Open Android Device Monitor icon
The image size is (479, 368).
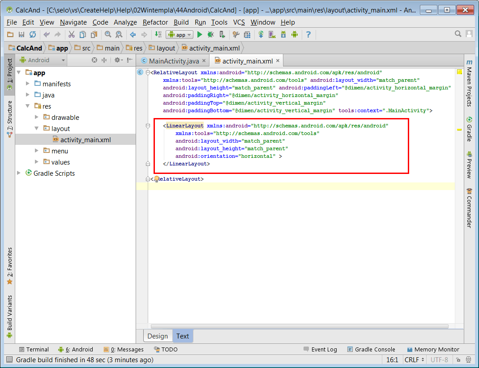(295, 34)
